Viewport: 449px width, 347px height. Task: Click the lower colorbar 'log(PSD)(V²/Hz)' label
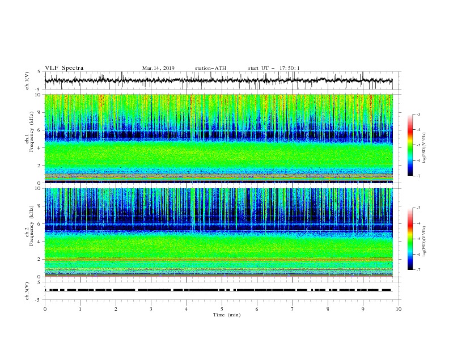[425, 241]
